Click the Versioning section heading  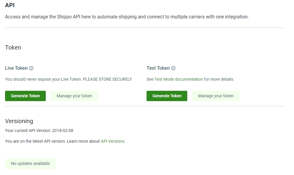point(19,121)
